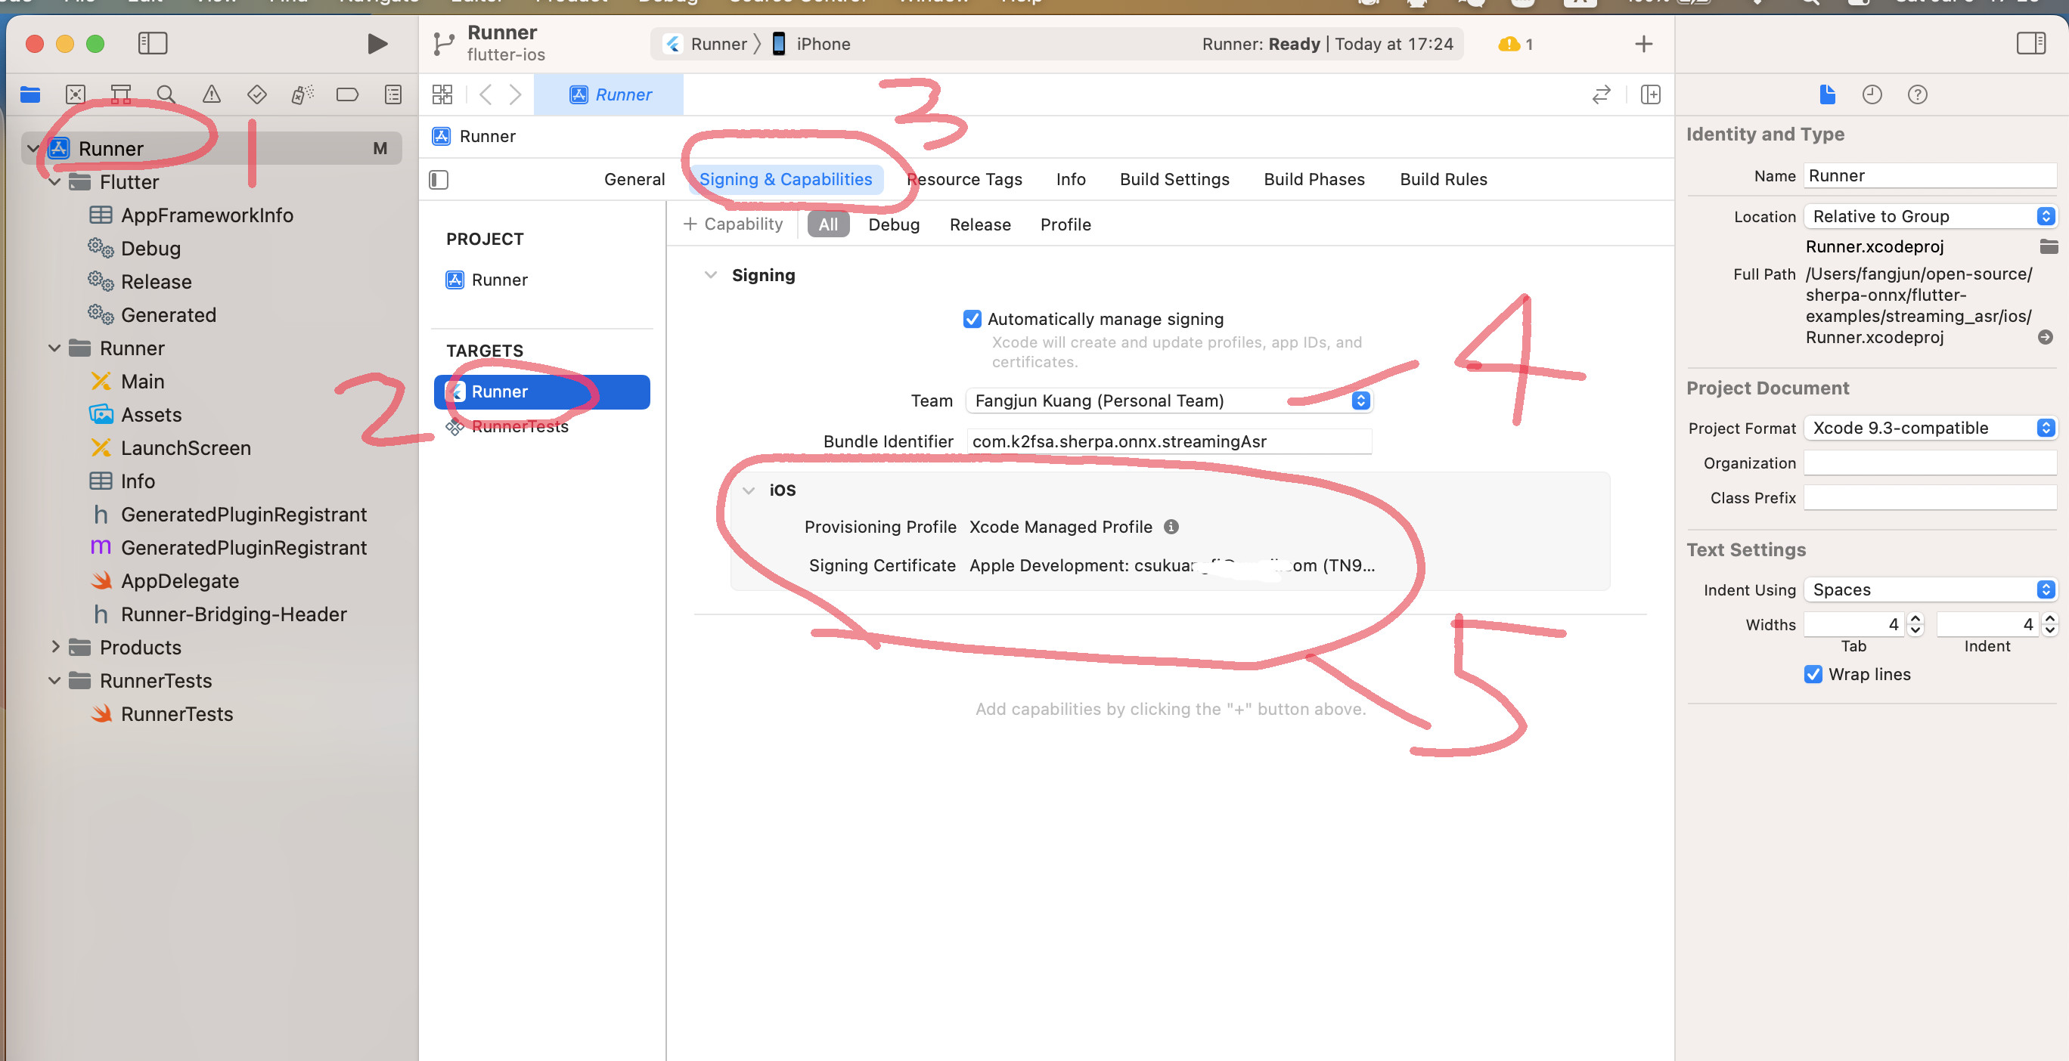Expand the Products folder
This screenshot has width=2069, height=1061.
55,647
